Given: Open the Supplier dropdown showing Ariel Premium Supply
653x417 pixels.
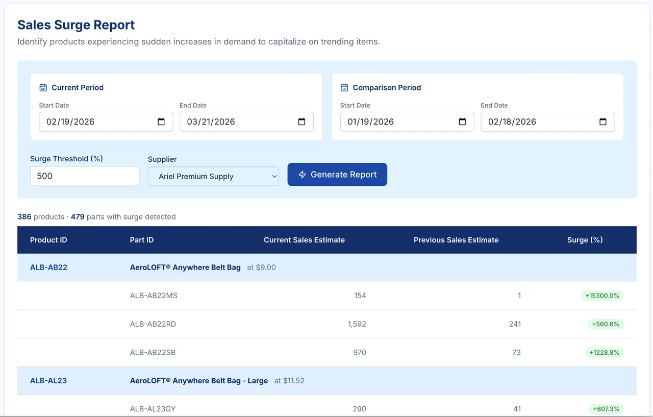Looking at the screenshot, I should click(213, 176).
